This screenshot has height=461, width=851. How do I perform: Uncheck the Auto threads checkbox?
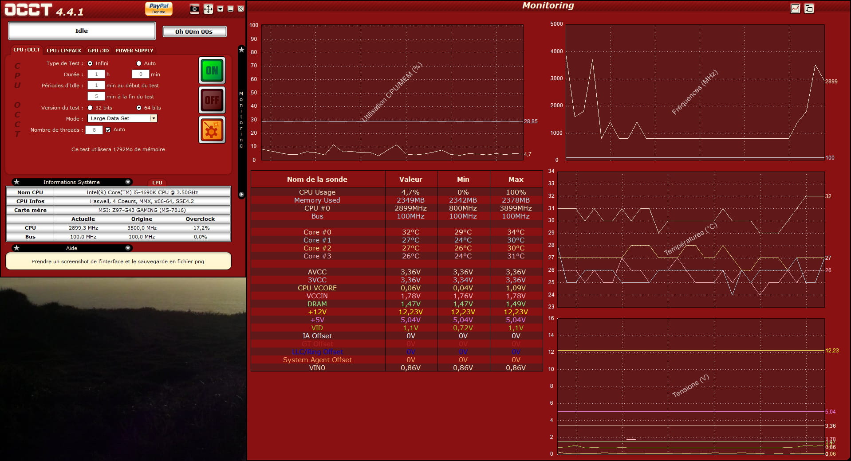(x=108, y=130)
